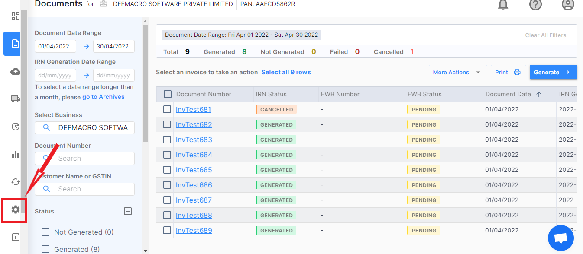This screenshot has width=583, height=254.
Task: Click the cloud upload sidebar icon
Action: (x=16, y=71)
